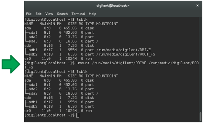Screen dimensions: 203x123
Task: Click the sda3 row in second listing
Action: coord(62,93)
